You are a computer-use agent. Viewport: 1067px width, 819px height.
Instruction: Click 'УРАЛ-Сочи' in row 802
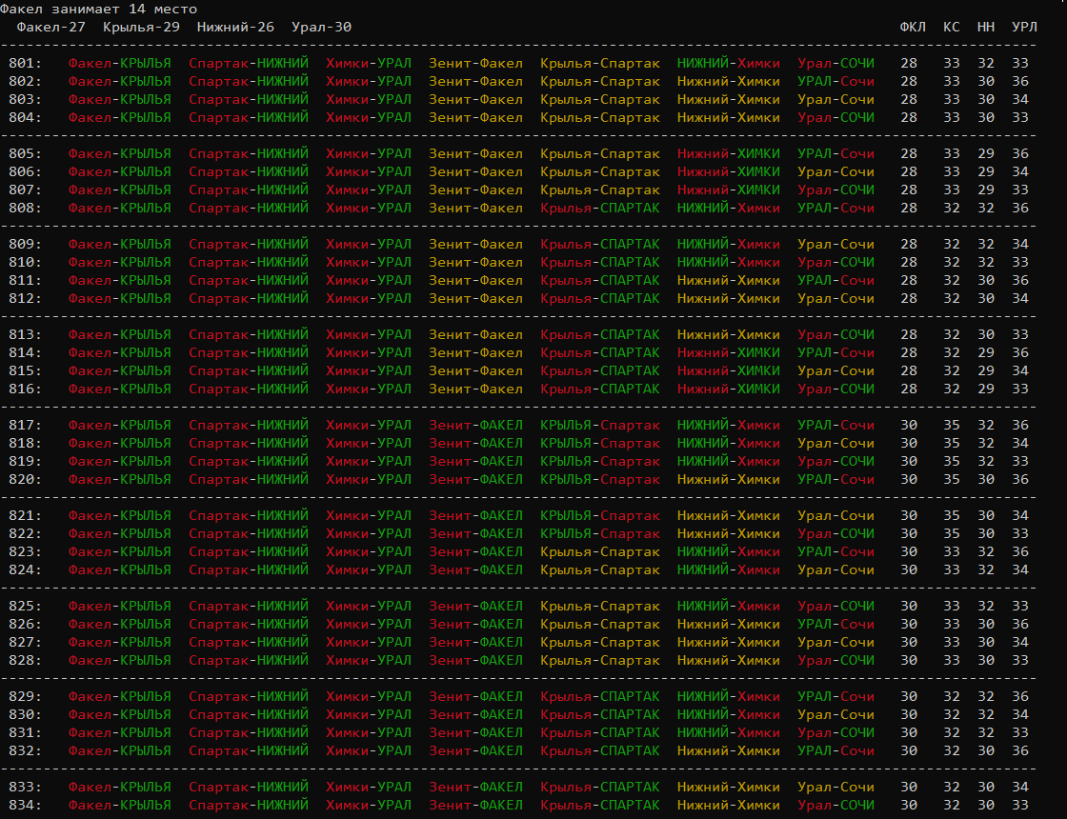(835, 82)
